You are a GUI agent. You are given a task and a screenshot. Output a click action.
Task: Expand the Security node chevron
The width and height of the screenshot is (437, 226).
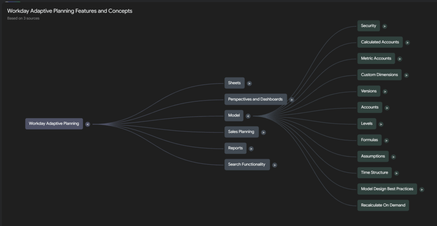point(385,26)
